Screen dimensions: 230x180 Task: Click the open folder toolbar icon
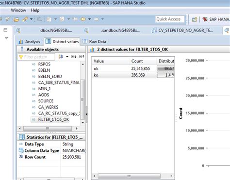coord(16,19)
